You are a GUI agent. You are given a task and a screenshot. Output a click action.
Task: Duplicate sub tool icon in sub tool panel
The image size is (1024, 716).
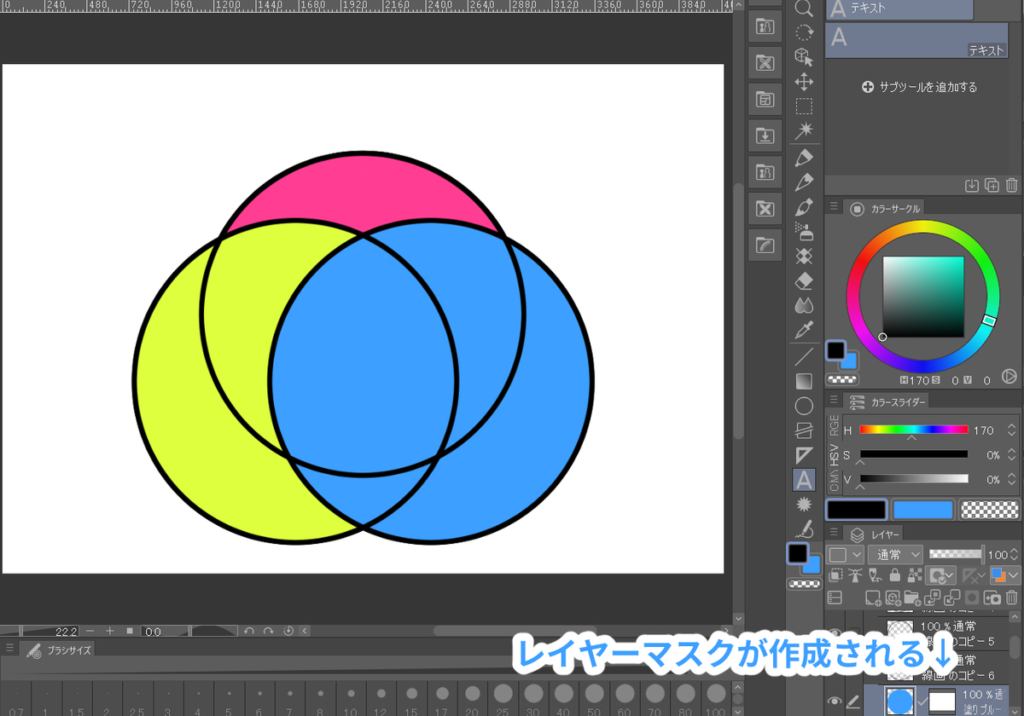(992, 185)
